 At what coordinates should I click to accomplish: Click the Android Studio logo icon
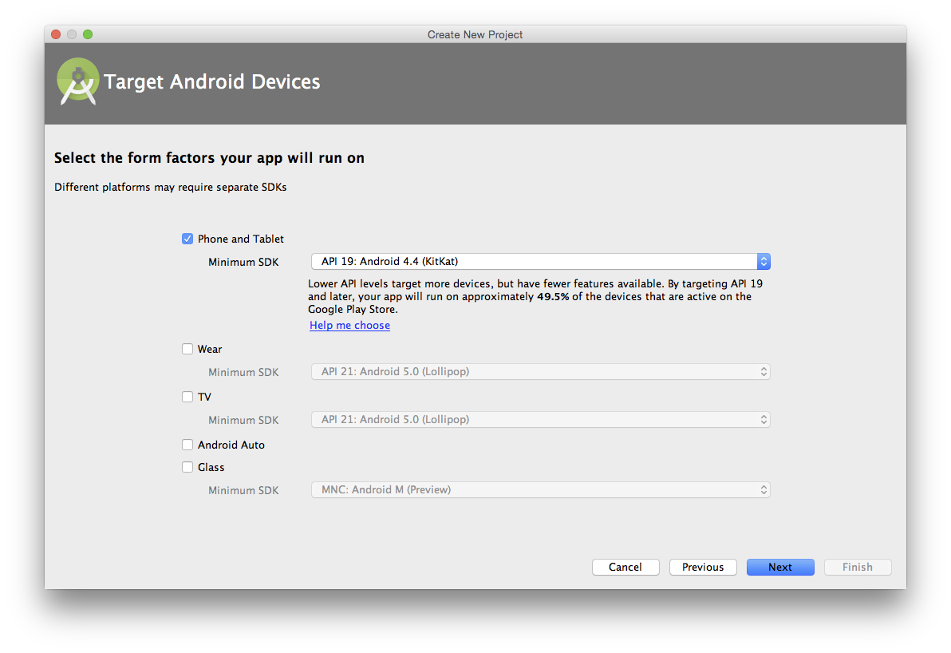point(77,81)
